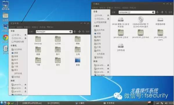Open 我的电脑 desktop icon

6,5
